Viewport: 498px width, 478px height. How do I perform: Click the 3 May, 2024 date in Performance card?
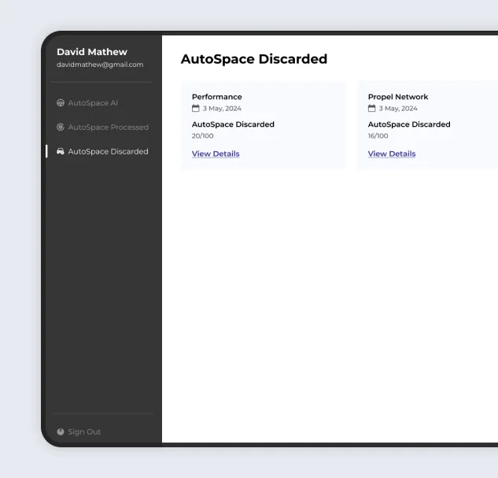click(222, 109)
